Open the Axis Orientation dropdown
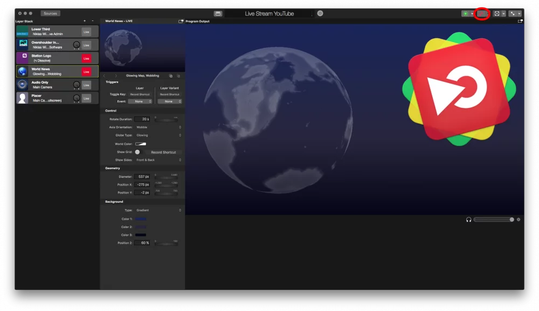 [x=158, y=127]
